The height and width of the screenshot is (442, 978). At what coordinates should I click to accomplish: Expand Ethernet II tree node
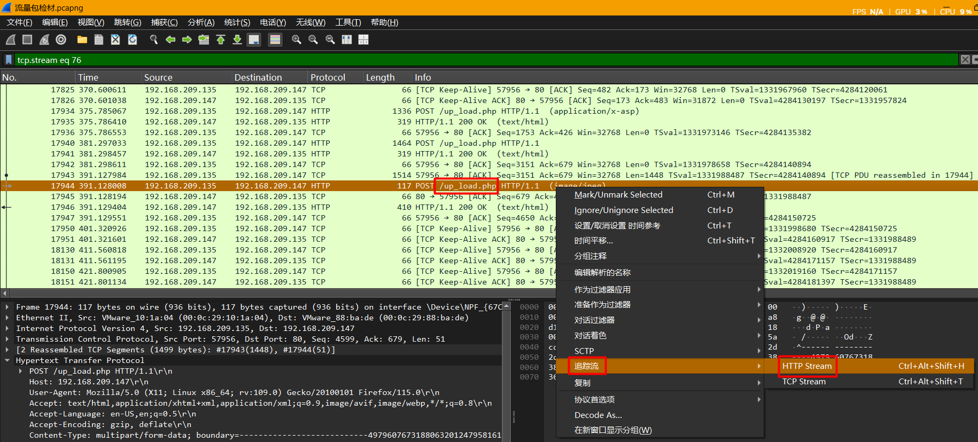7,318
